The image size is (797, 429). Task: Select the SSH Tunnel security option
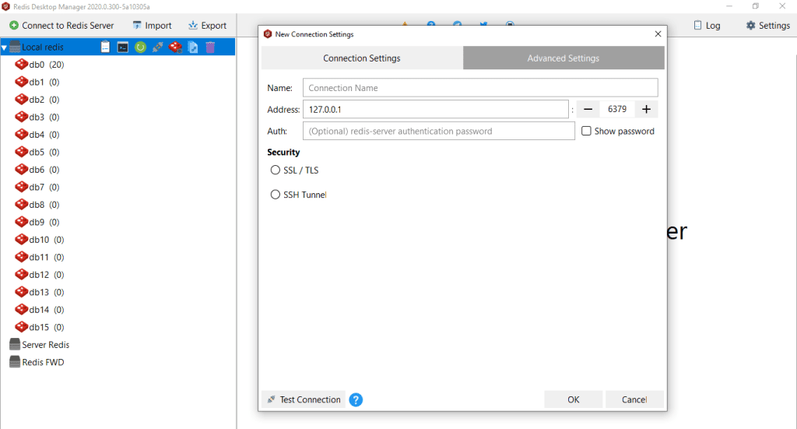[x=275, y=194]
